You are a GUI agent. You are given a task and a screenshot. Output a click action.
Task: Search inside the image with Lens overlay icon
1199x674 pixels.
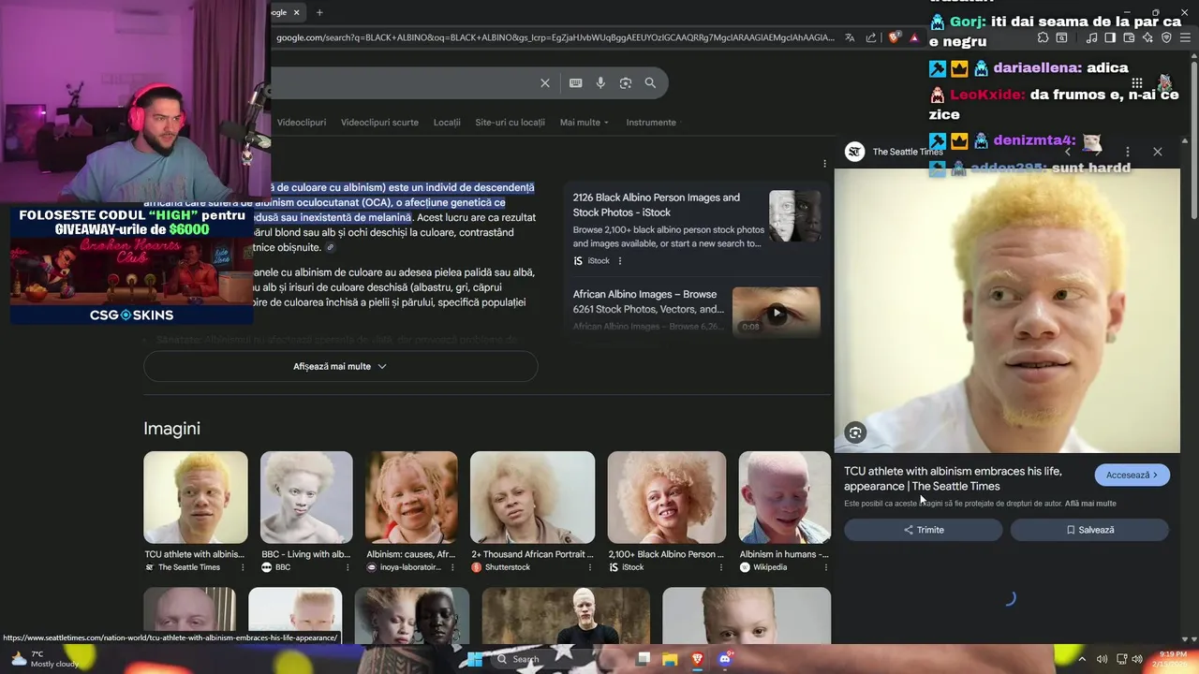coord(855,432)
